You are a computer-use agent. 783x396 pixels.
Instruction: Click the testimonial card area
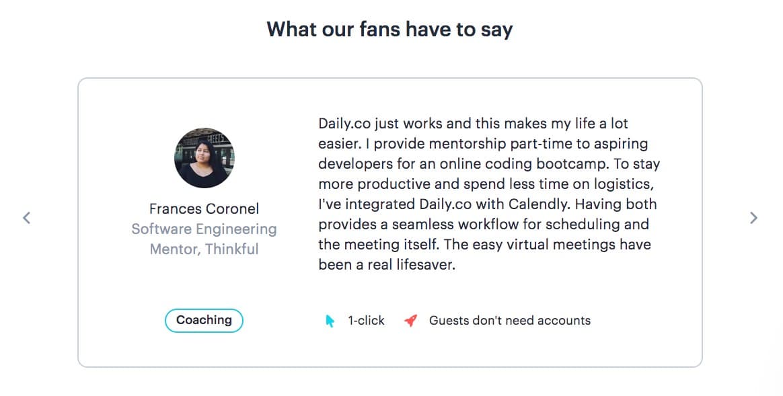click(x=390, y=222)
